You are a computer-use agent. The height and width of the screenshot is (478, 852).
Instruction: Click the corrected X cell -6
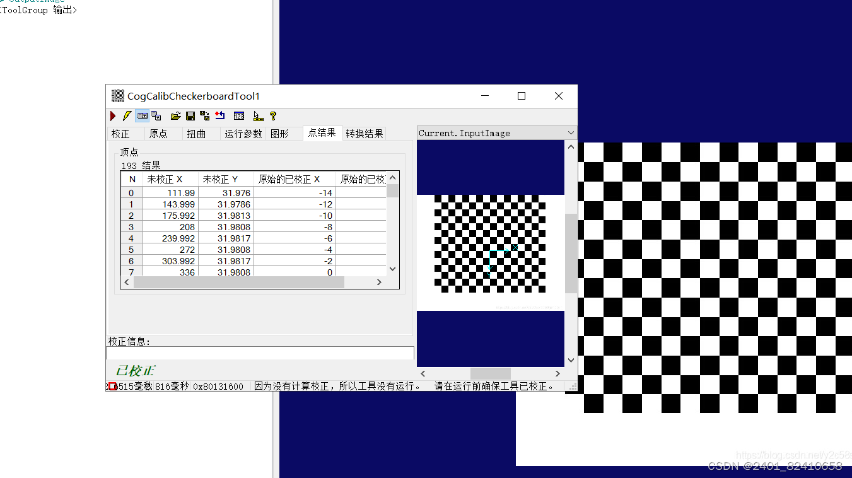click(295, 238)
